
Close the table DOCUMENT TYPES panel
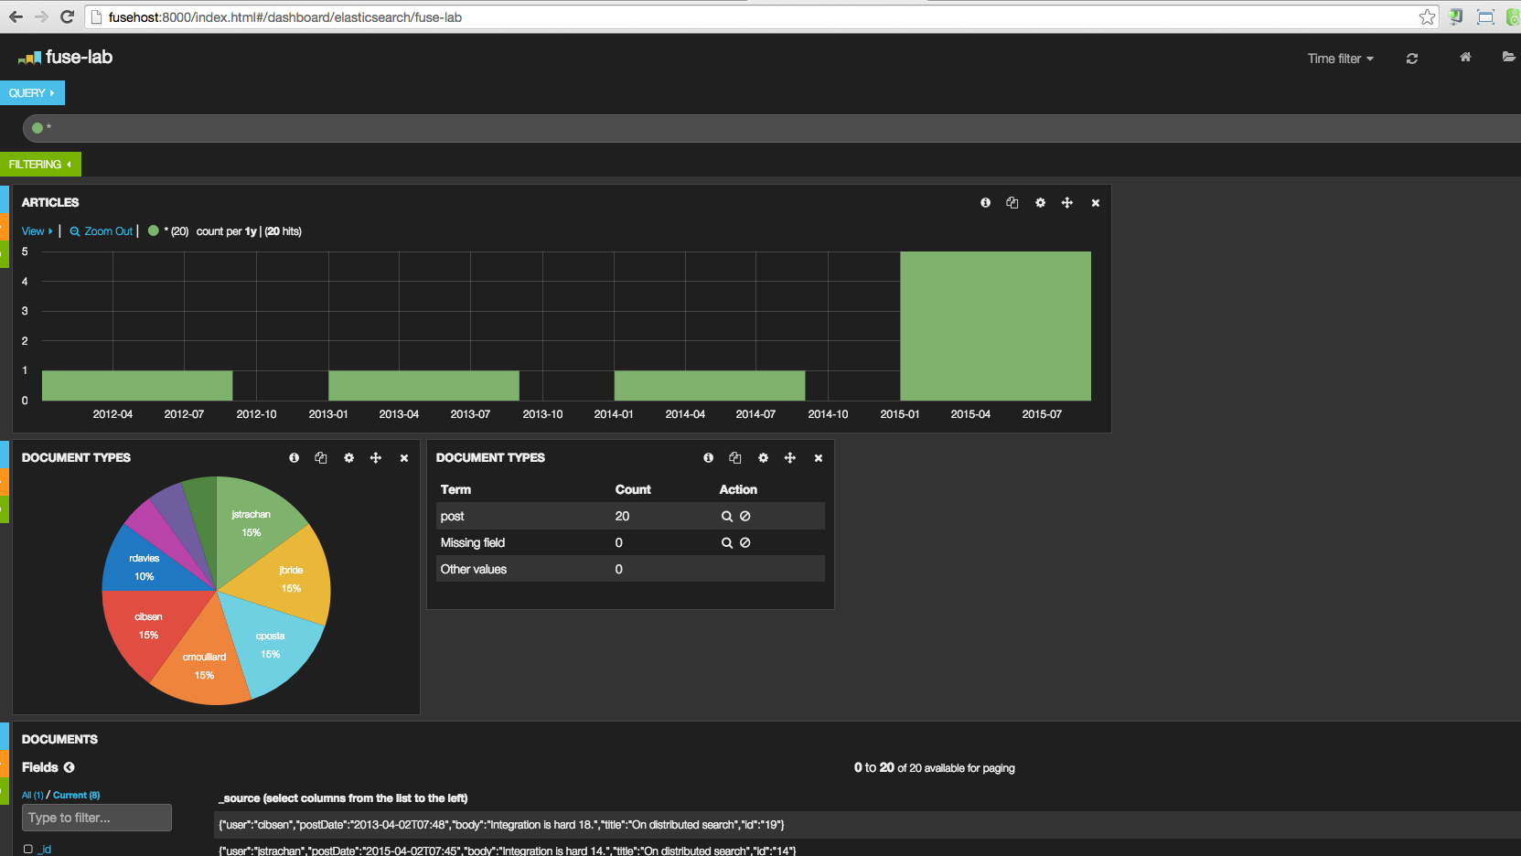[x=819, y=458]
